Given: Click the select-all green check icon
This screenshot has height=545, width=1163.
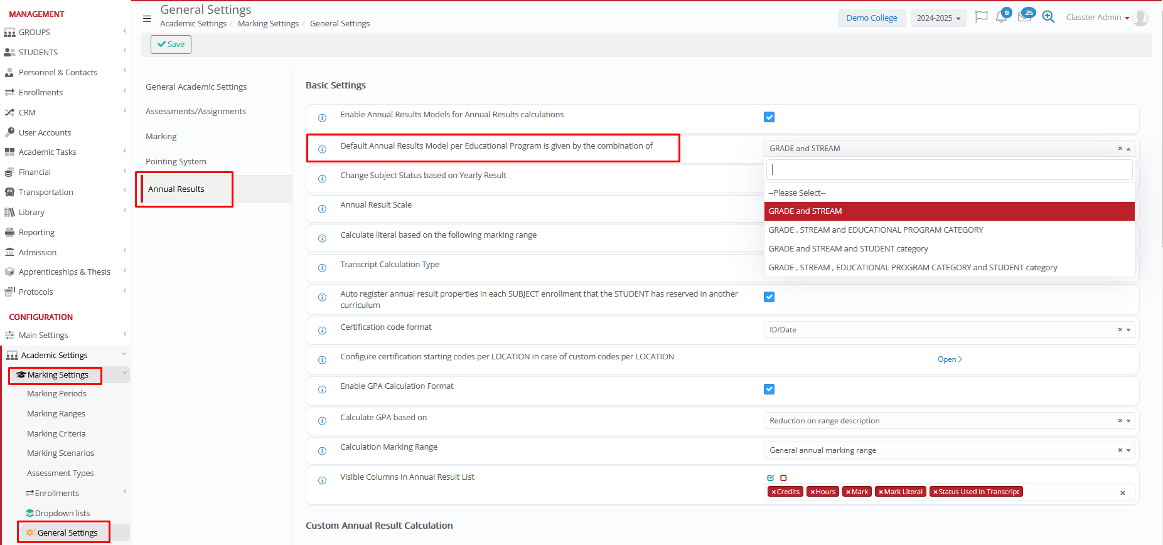Looking at the screenshot, I should point(771,478).
